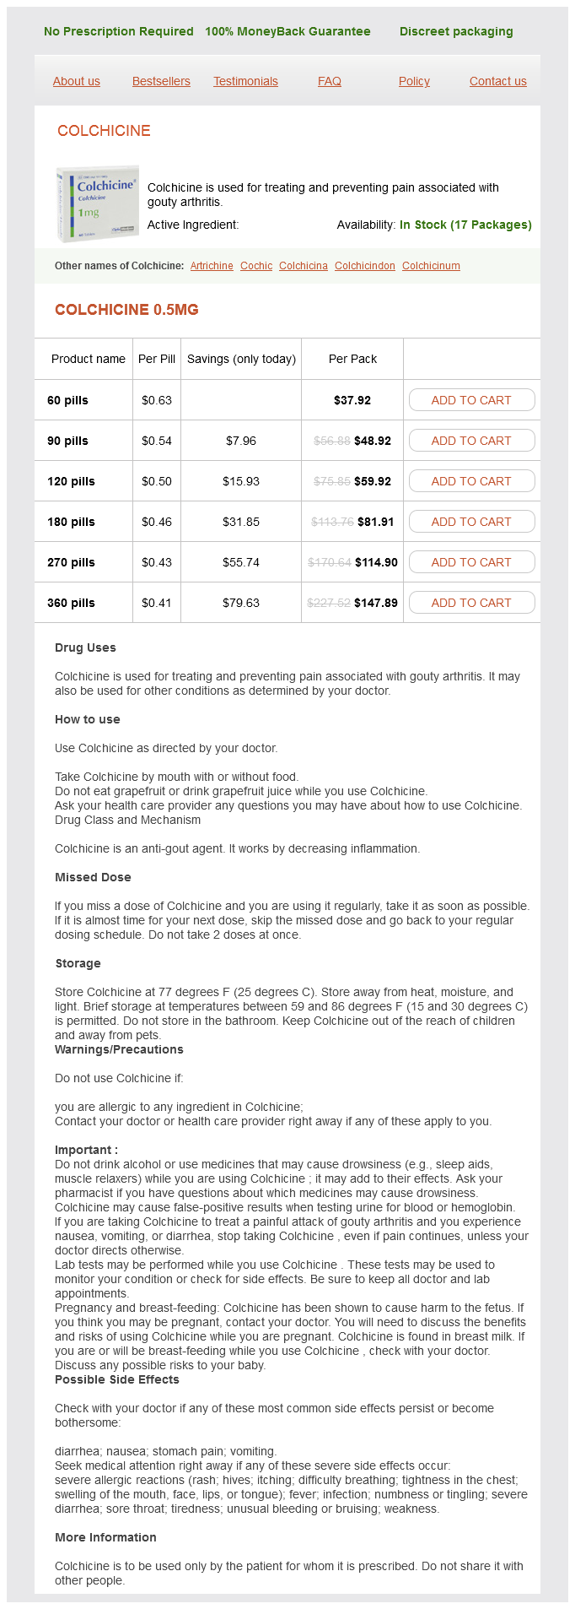Open the About us page

(x=76, y=81)
